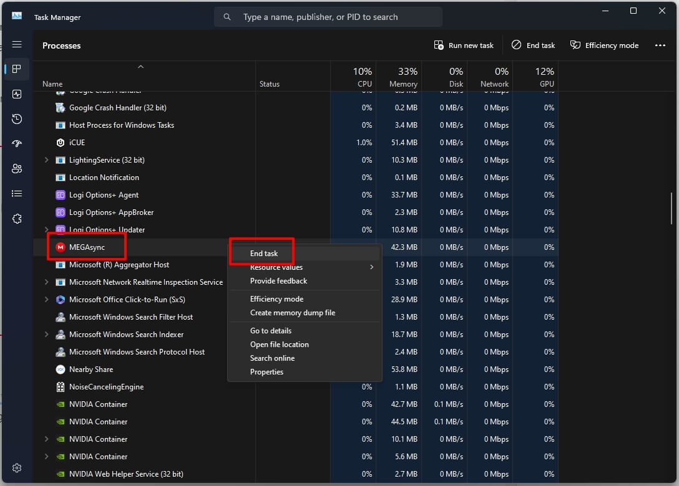679x486 pixels.
Task: Click the search field for name or PID
Action: pos(328,17)
